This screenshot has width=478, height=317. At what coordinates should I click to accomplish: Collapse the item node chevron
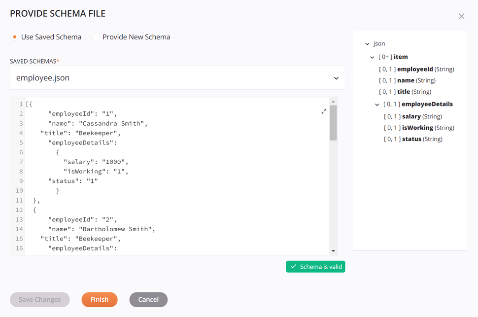click(x=372, y=57)
